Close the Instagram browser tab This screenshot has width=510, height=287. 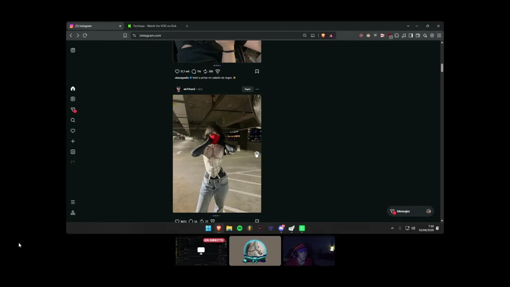pyautogui.click(x=120, y=26)
